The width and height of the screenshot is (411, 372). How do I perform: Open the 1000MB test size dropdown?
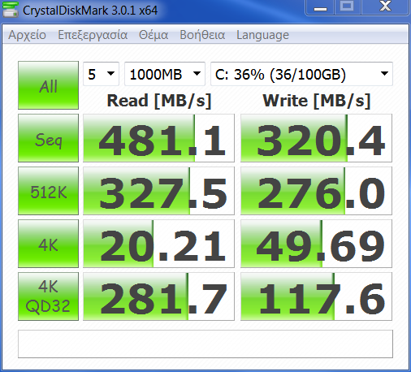click(x=165, y=74)
